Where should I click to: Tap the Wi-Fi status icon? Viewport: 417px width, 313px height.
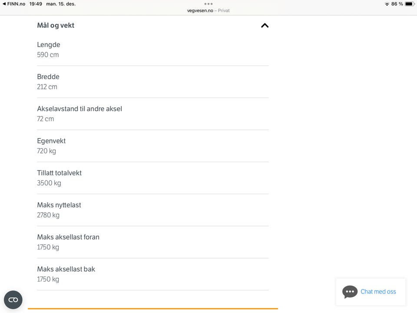tap(387, 4)
